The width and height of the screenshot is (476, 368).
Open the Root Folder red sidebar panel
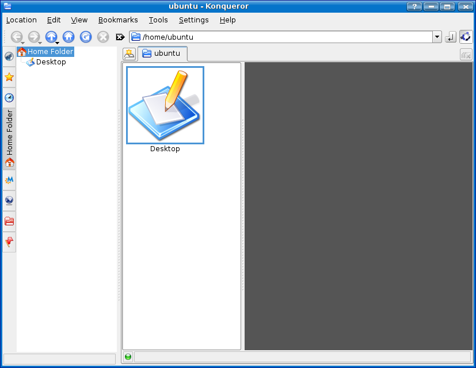[x=9, y=221]
